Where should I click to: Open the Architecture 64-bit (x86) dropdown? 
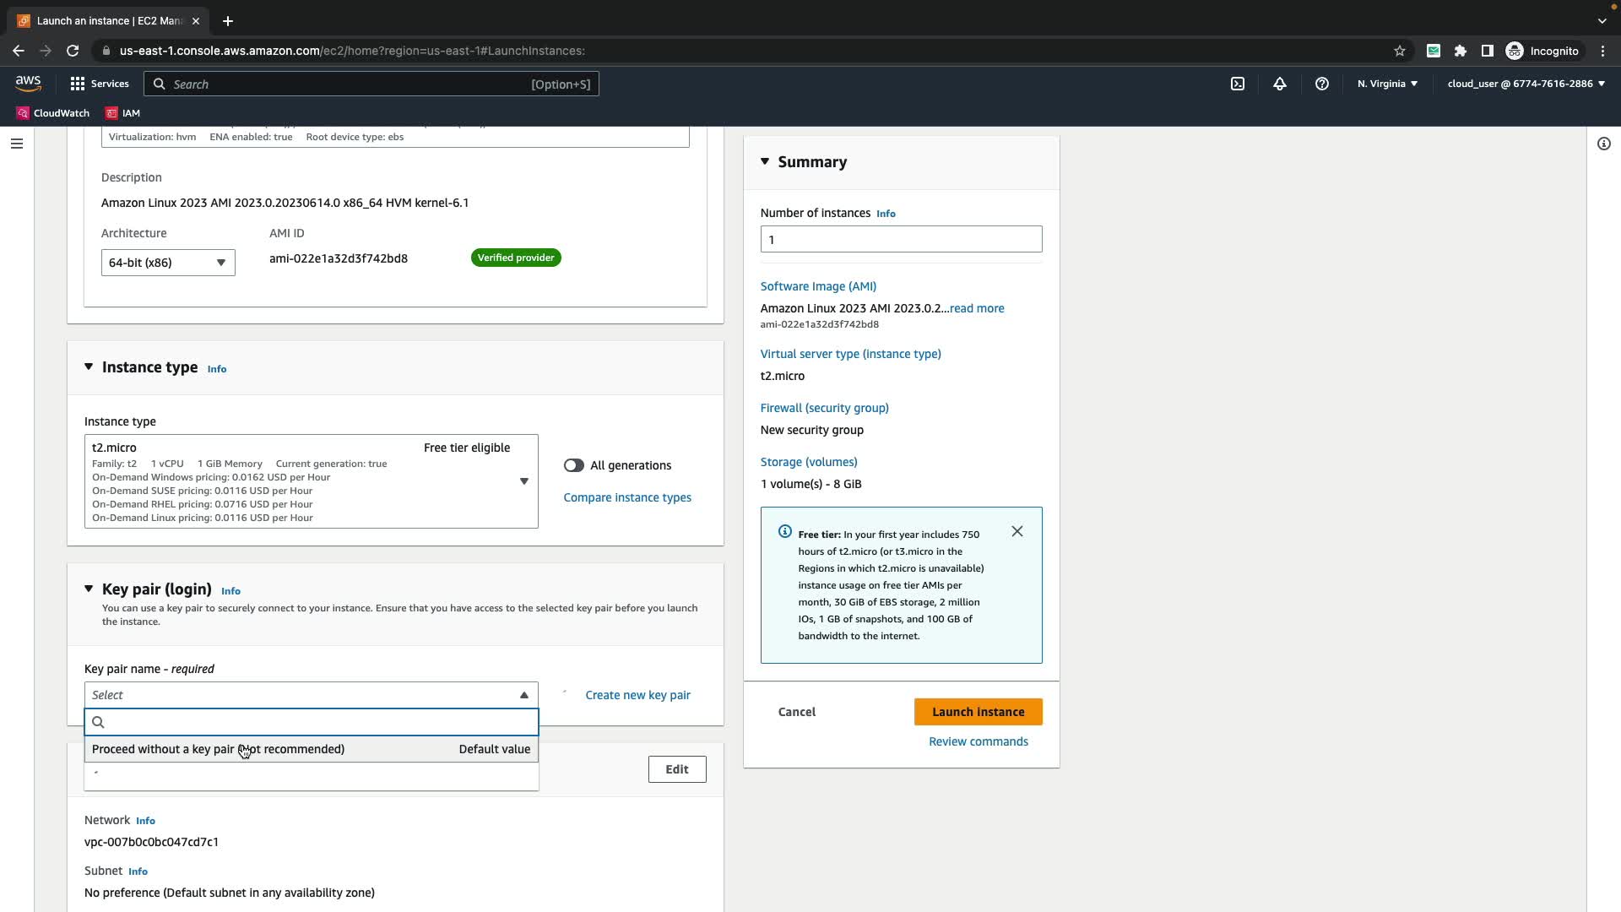pyautogui.click(x=167, y=263)
